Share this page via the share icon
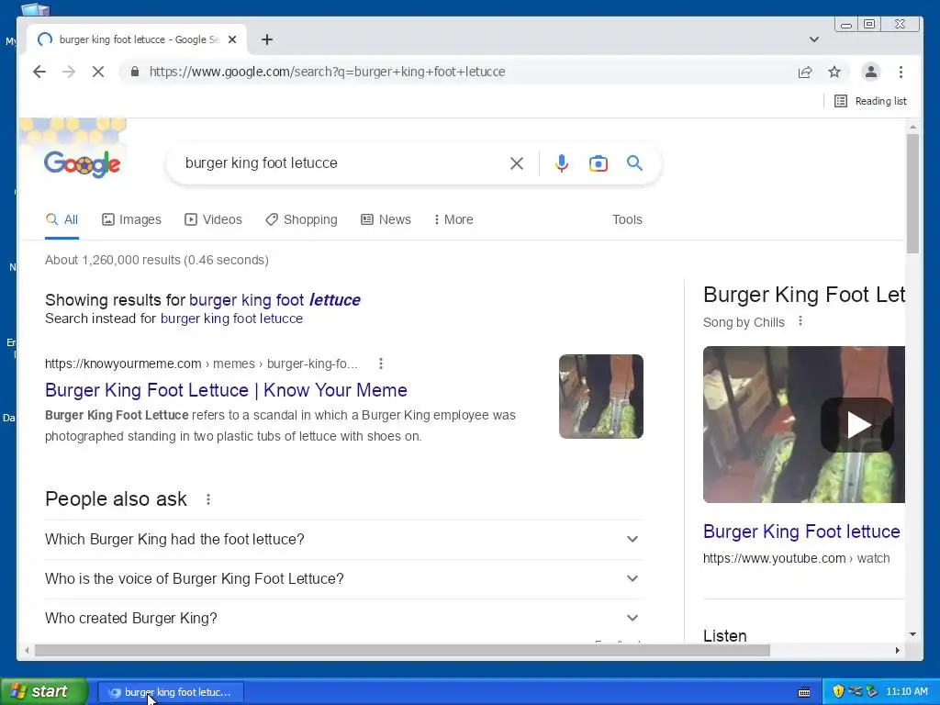This screenshot has height=705, width=940. 805,72
